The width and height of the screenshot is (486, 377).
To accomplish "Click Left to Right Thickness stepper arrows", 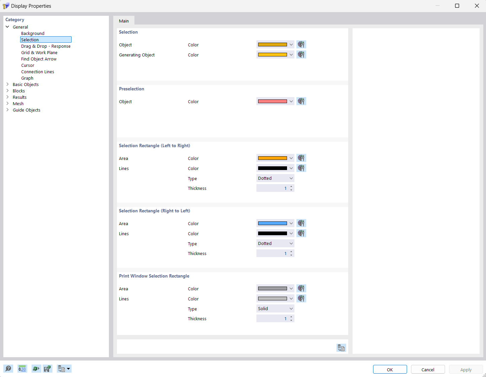I will 291,188.
